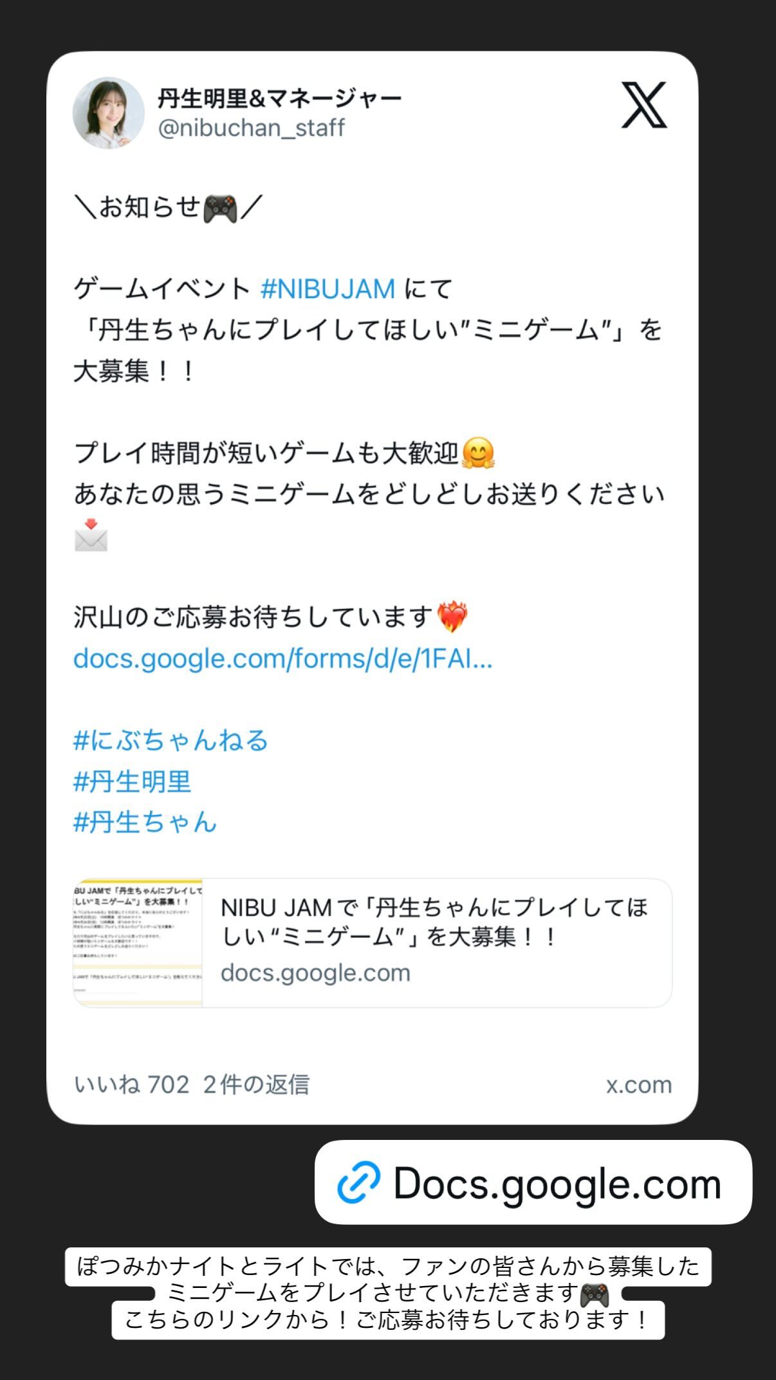Open the NIBU JAM link card title
Viewport: 776px width, 1380px height.
click(x=434, y=922)
